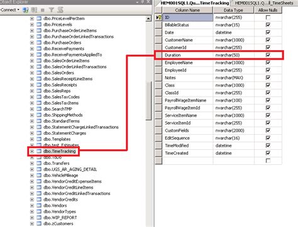Screen dimensions: 298x227
Task: Uncheck Allow Nulls for Notes column
Action: (x=268, y=78)
